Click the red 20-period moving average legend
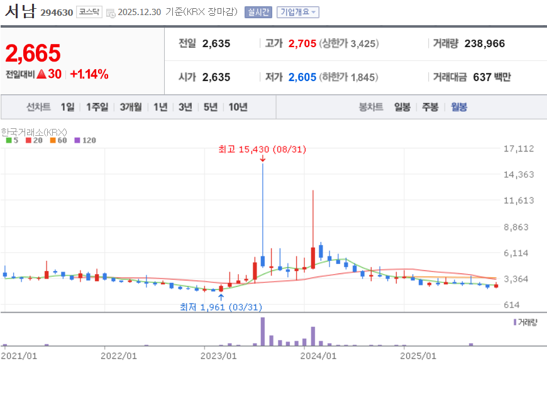This screenshot has height=403, width=547. coord(34,140)
